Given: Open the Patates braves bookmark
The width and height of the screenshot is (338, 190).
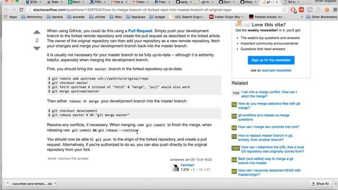Looking at the screenshot, I should [x=266, y=17].
